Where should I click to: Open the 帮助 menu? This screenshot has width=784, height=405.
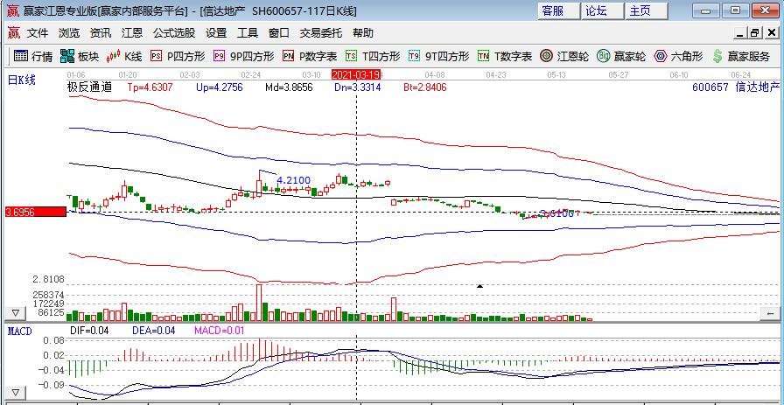[x=362, y=33]
